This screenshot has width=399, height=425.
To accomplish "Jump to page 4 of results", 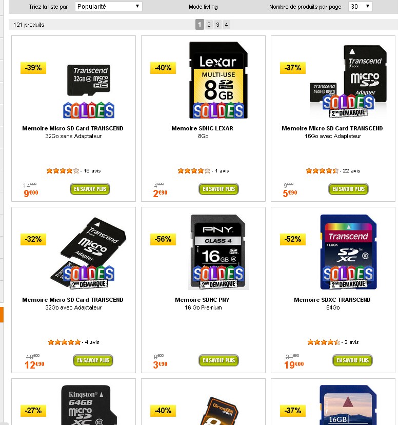I will [x=227, y=25].
